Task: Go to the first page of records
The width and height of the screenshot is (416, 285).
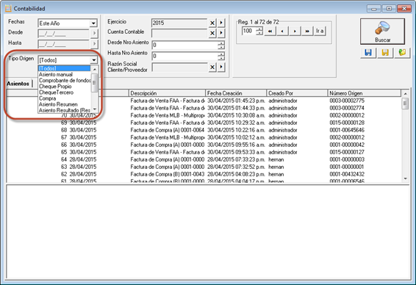Action: pos(270,32)
